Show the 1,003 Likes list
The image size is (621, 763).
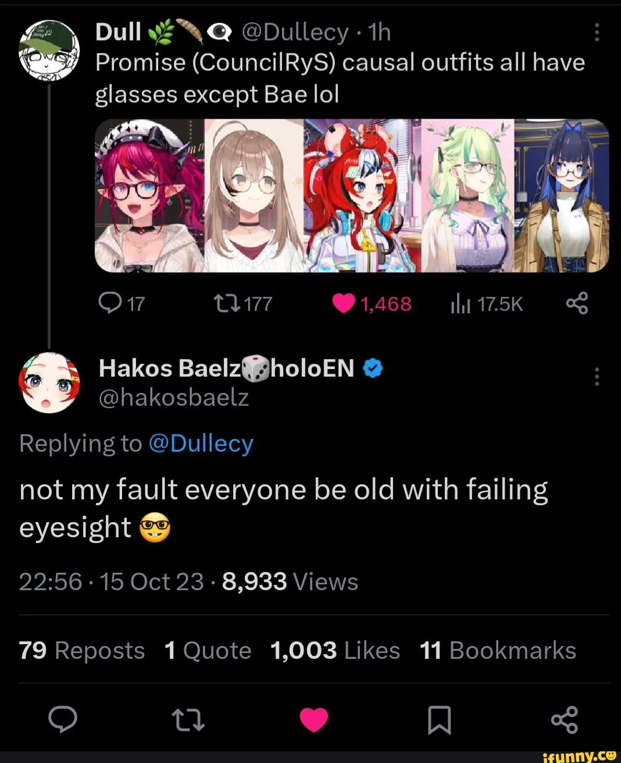pyautogui.click(x=335, y=650)
